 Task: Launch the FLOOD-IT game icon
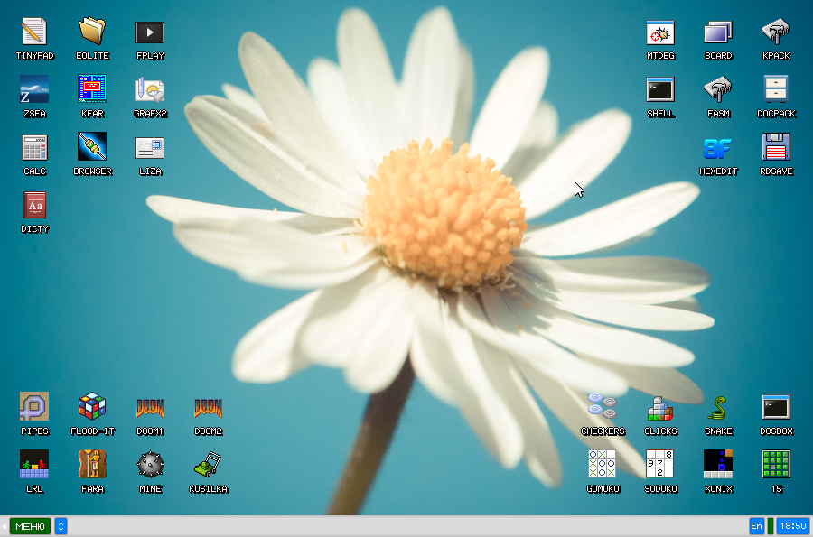pyautogui.click(x=92, y=408)
